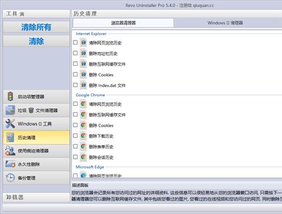Click the Google Chrome group heading
Screen dimensions: 282x214
(90, 95)
